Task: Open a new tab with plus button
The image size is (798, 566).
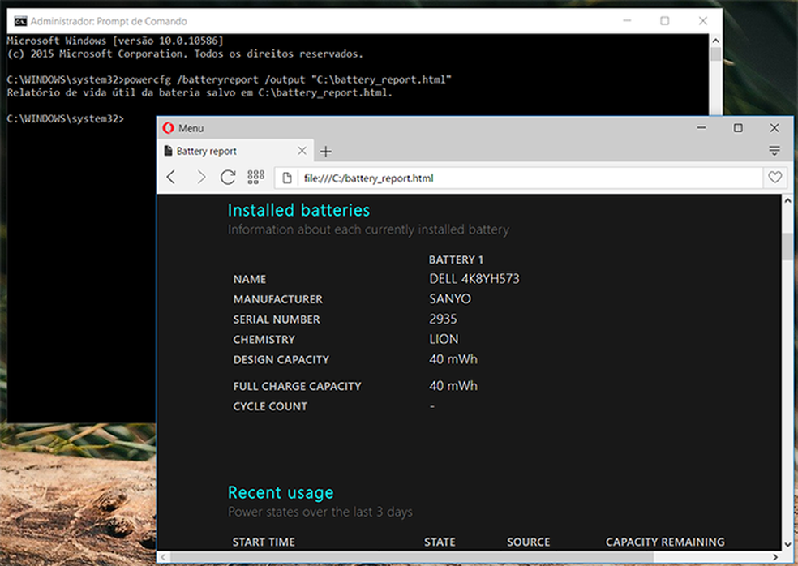Action: [x=326, y=152]
